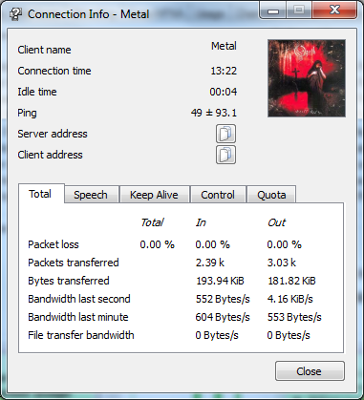Show the Quota tab

point(271,195)
